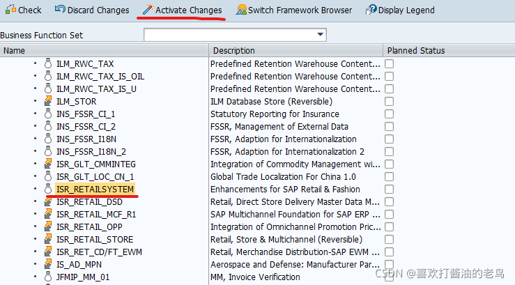Viewport: 515px width, 285px height.
Task: Select the INS_FSSR_CI_2 tree entry
Action: click(86, 126)
